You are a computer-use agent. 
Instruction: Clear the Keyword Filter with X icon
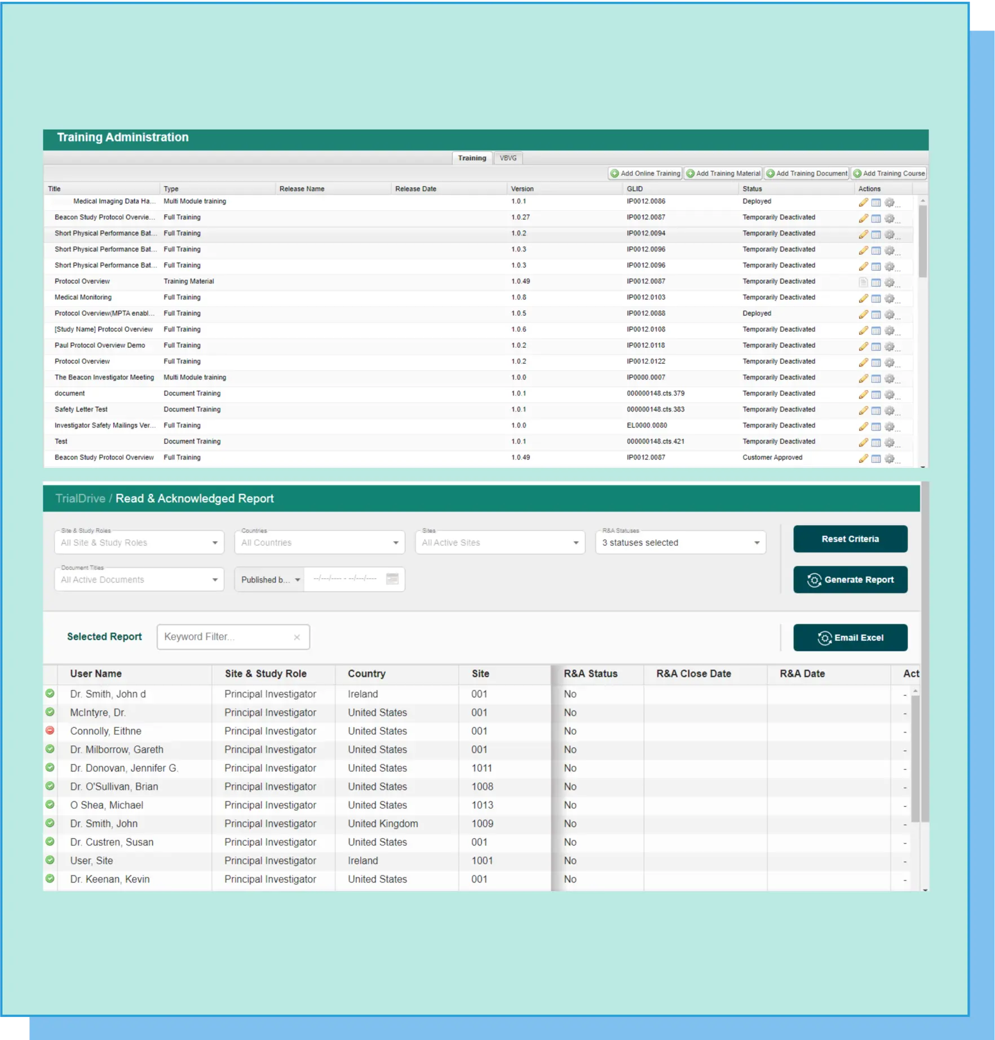tap(297, 637)
